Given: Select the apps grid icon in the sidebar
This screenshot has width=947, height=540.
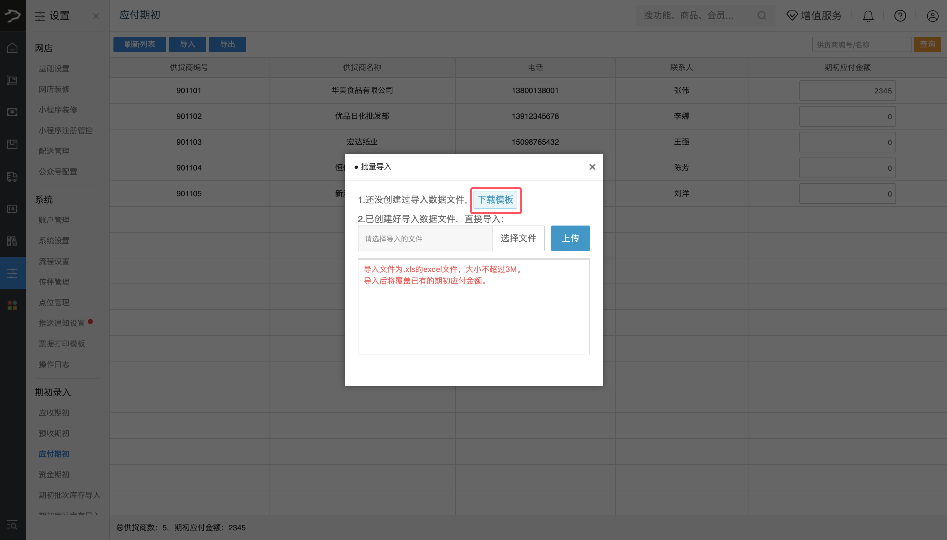Looking at the screenshot, I should (x=12, y=305).
